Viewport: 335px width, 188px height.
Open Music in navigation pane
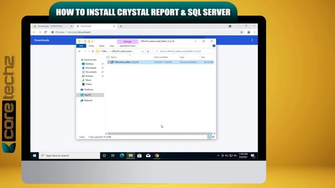[x=88, y=80]
